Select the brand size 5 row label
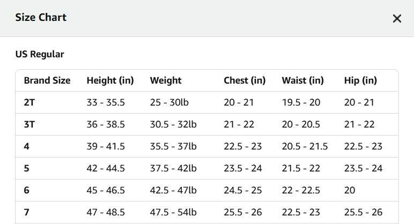This screenshot has width=414, height=224. 26,168
